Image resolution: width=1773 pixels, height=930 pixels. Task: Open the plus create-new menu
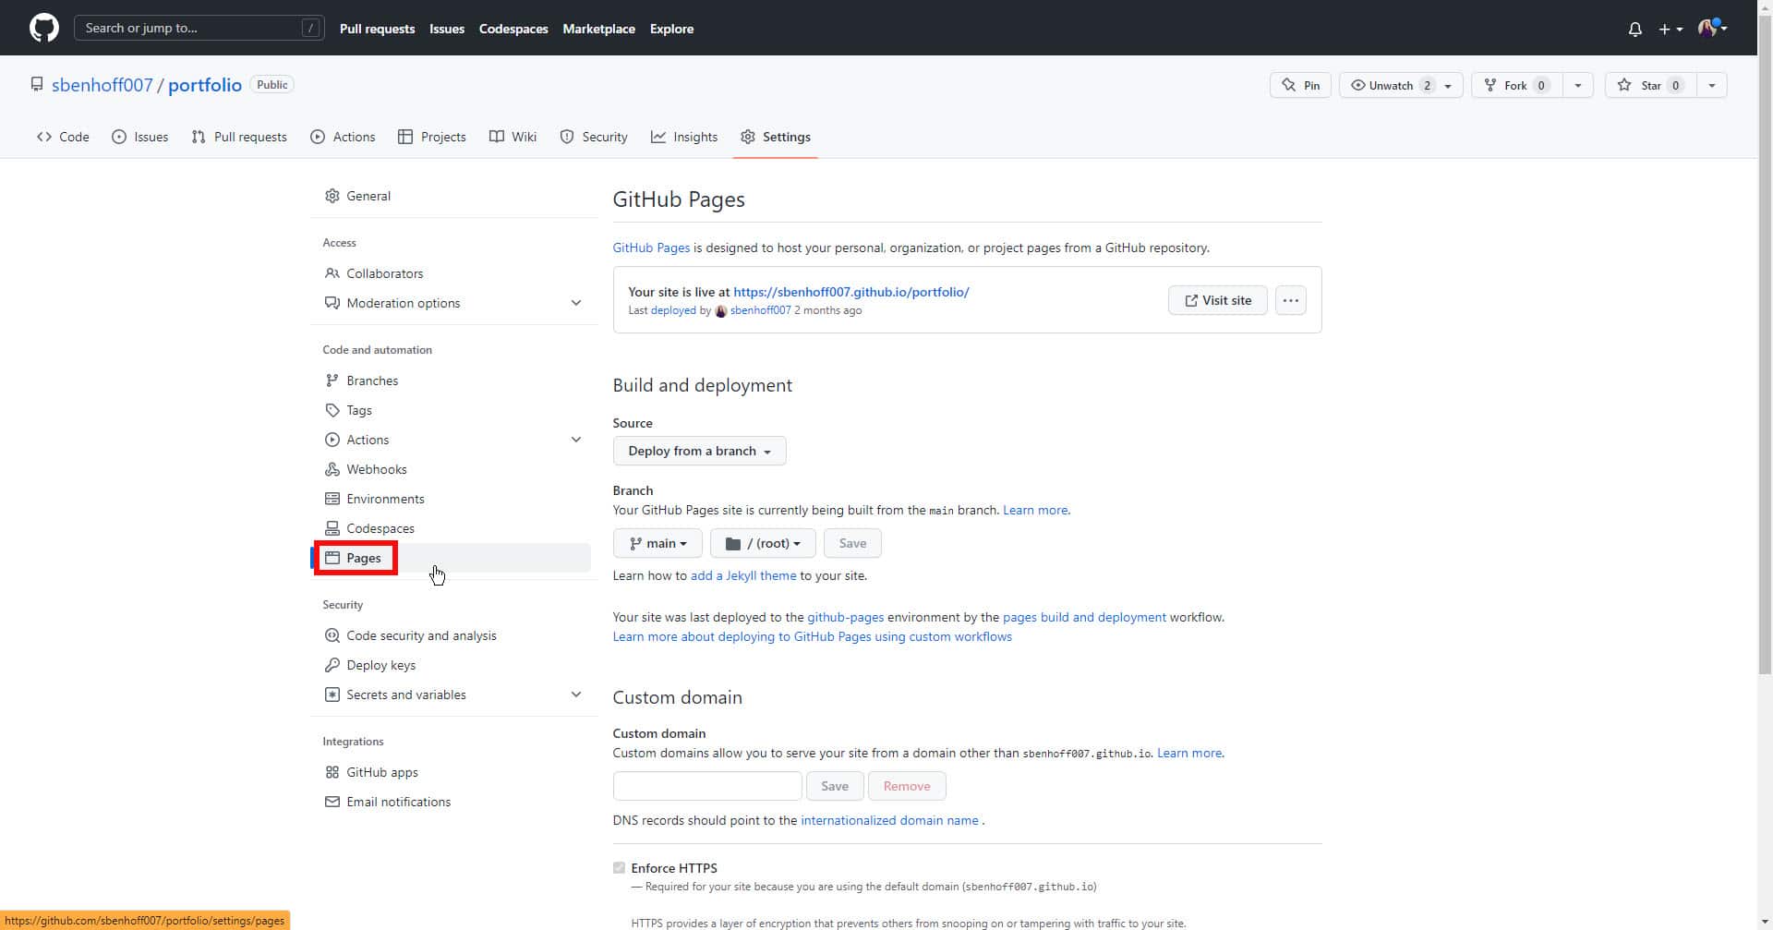coord(1670,29)
